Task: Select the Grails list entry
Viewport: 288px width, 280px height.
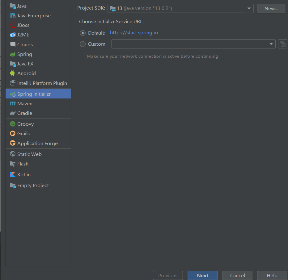Action: pos(38,134)
